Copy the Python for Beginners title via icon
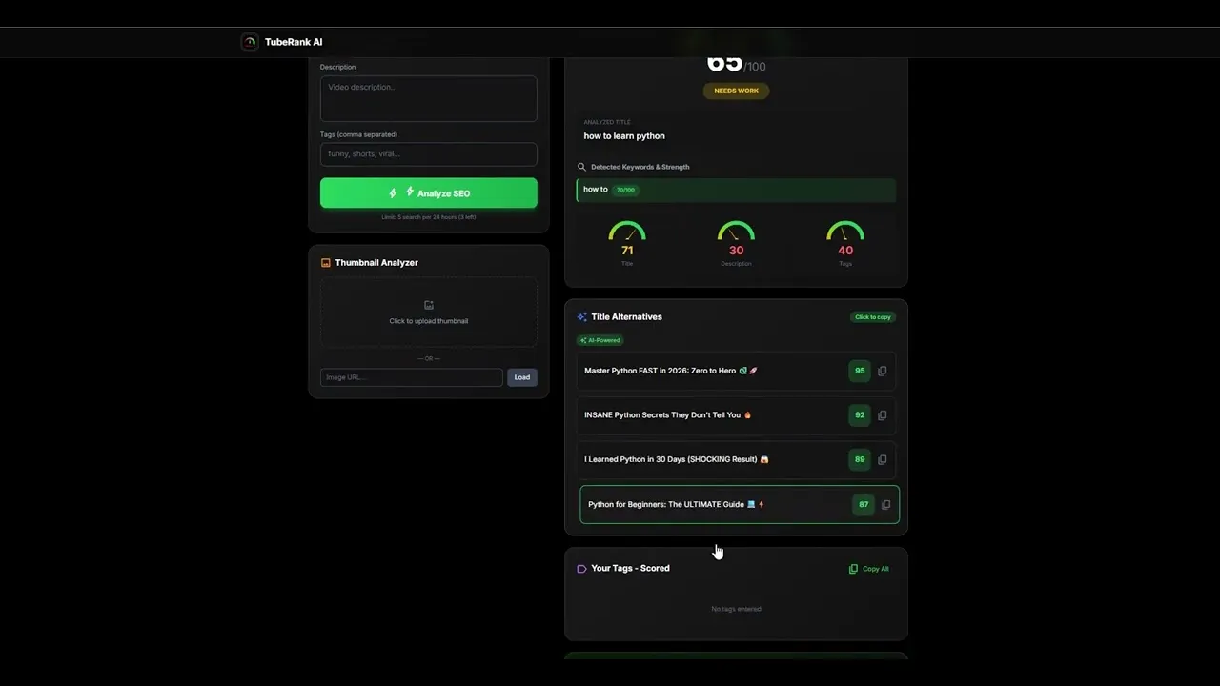Viewport: 1220px width, 686px height. pos(885,505)
